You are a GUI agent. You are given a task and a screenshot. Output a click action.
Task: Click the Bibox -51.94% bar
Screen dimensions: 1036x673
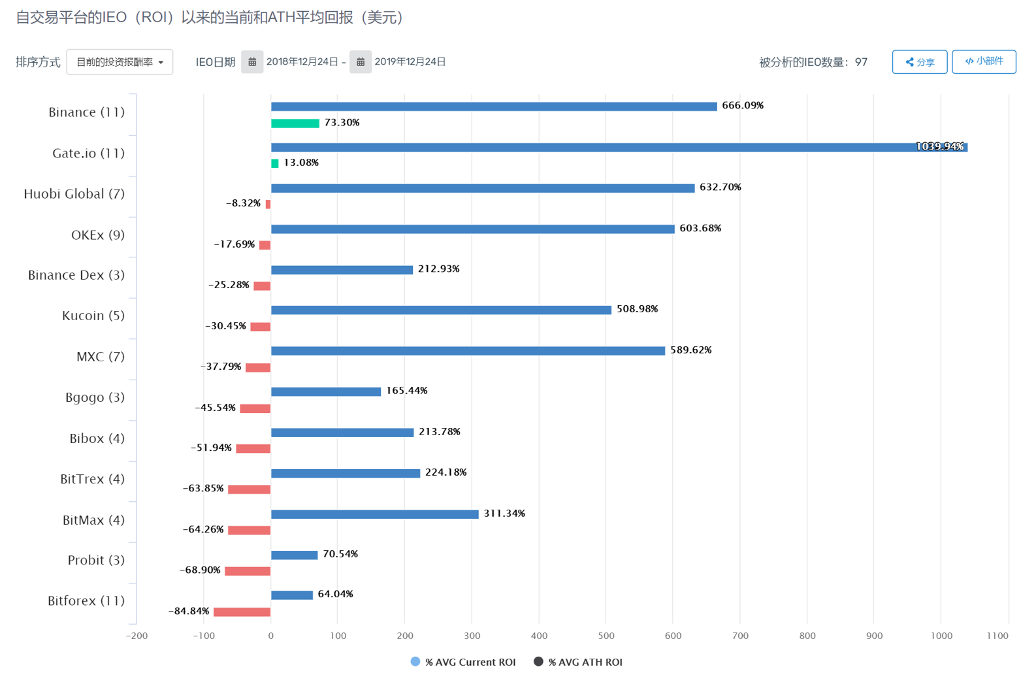pyautogui.click(x=253, y=449)
